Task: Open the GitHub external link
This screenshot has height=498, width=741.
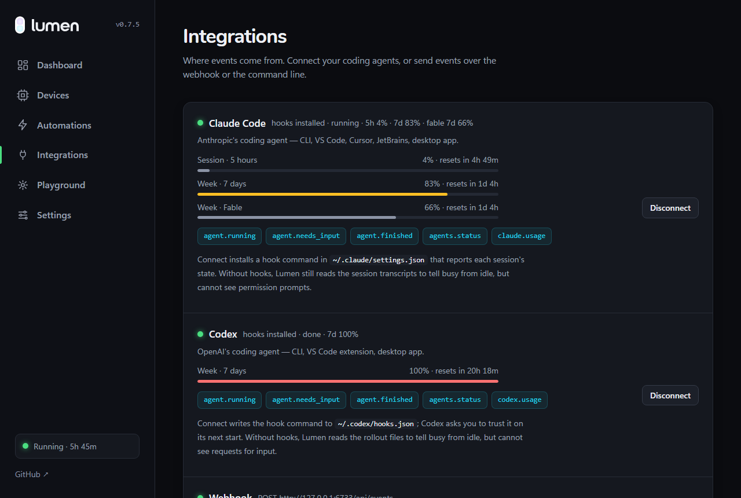Action: [32, 474]
